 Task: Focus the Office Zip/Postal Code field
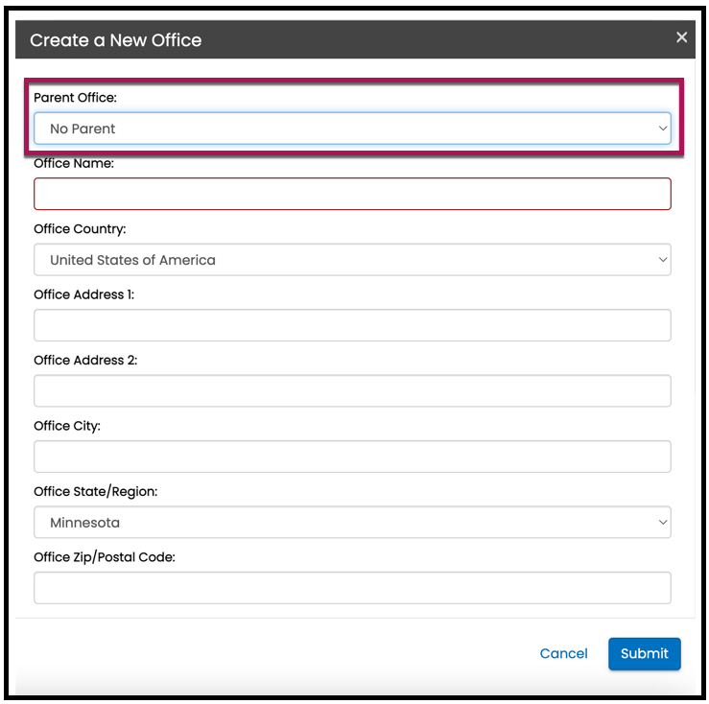(352, 588)
